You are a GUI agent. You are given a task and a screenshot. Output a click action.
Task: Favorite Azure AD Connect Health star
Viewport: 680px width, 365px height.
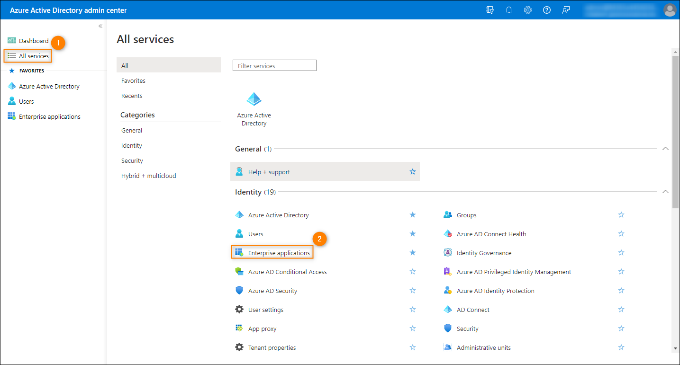(x=621, y=234)
